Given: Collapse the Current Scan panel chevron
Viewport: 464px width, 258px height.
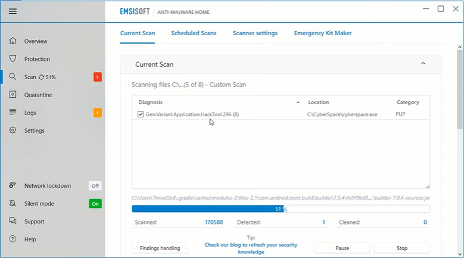Looking at the screenshot, I should tap(423, 64).
